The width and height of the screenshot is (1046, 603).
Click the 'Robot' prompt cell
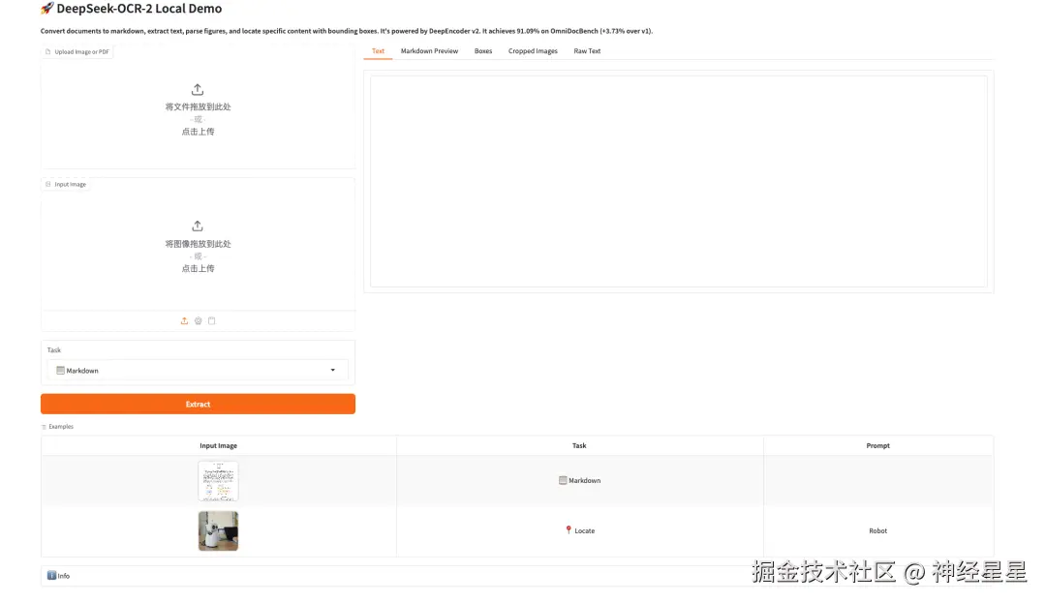[877, 531]
